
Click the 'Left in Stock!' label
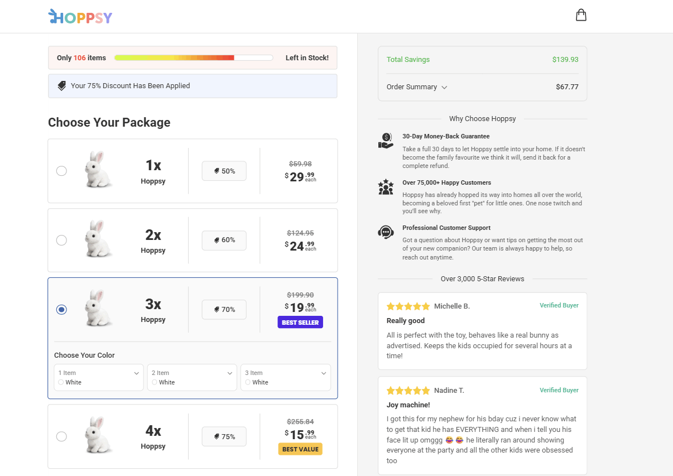pos(307,58)
